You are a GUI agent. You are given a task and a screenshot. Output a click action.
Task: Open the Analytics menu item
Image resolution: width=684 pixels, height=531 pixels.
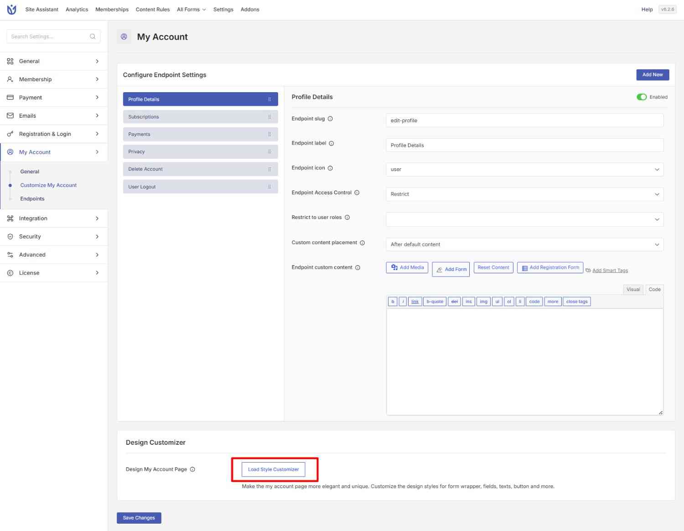77,10
